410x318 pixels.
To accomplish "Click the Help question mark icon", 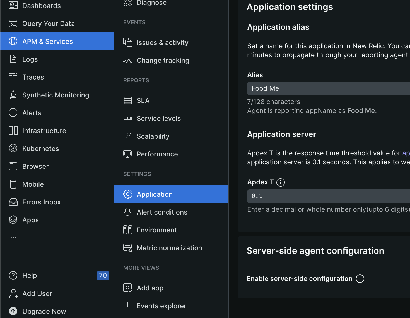I will point(13,275).
